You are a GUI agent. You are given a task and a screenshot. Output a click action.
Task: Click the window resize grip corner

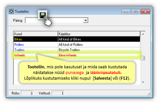click(149, 94)
